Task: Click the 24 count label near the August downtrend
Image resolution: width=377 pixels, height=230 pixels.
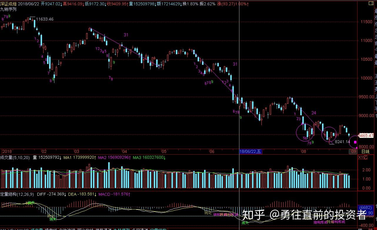Action: coord(314,113)
